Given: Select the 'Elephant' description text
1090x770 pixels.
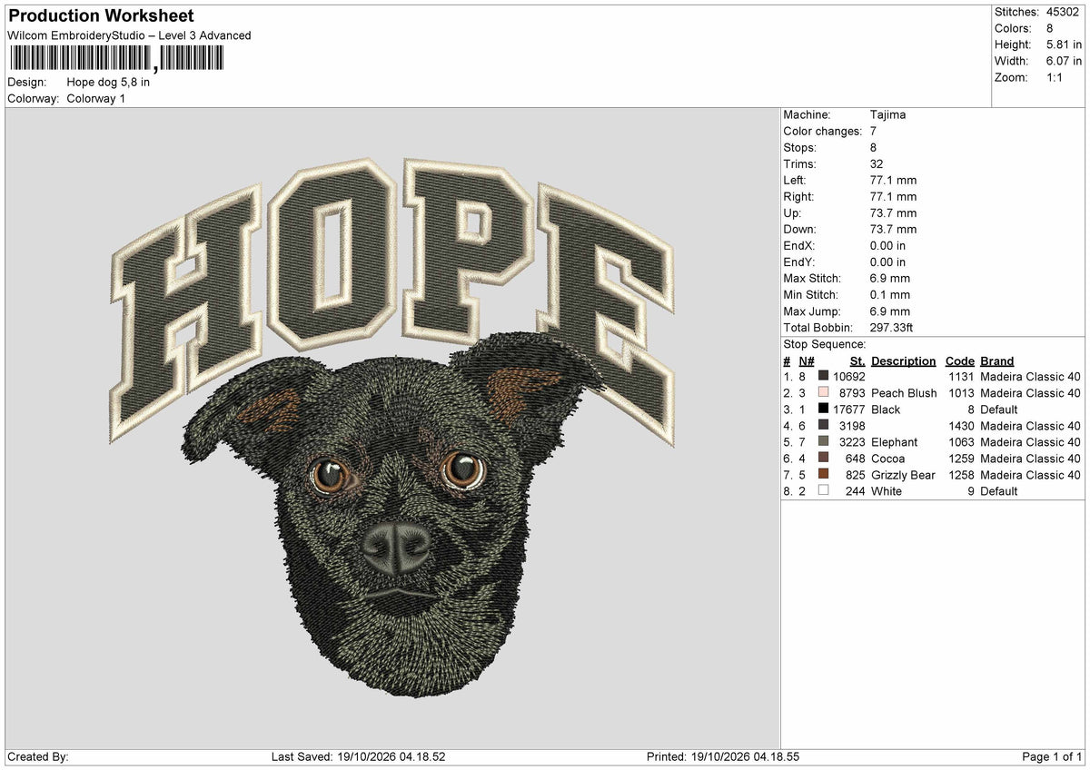Looking at the screenshot, I should tap(894, 441).
